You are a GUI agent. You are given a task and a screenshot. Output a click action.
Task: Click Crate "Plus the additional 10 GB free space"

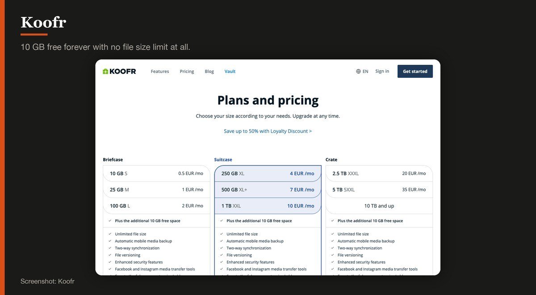coord(370,221)
